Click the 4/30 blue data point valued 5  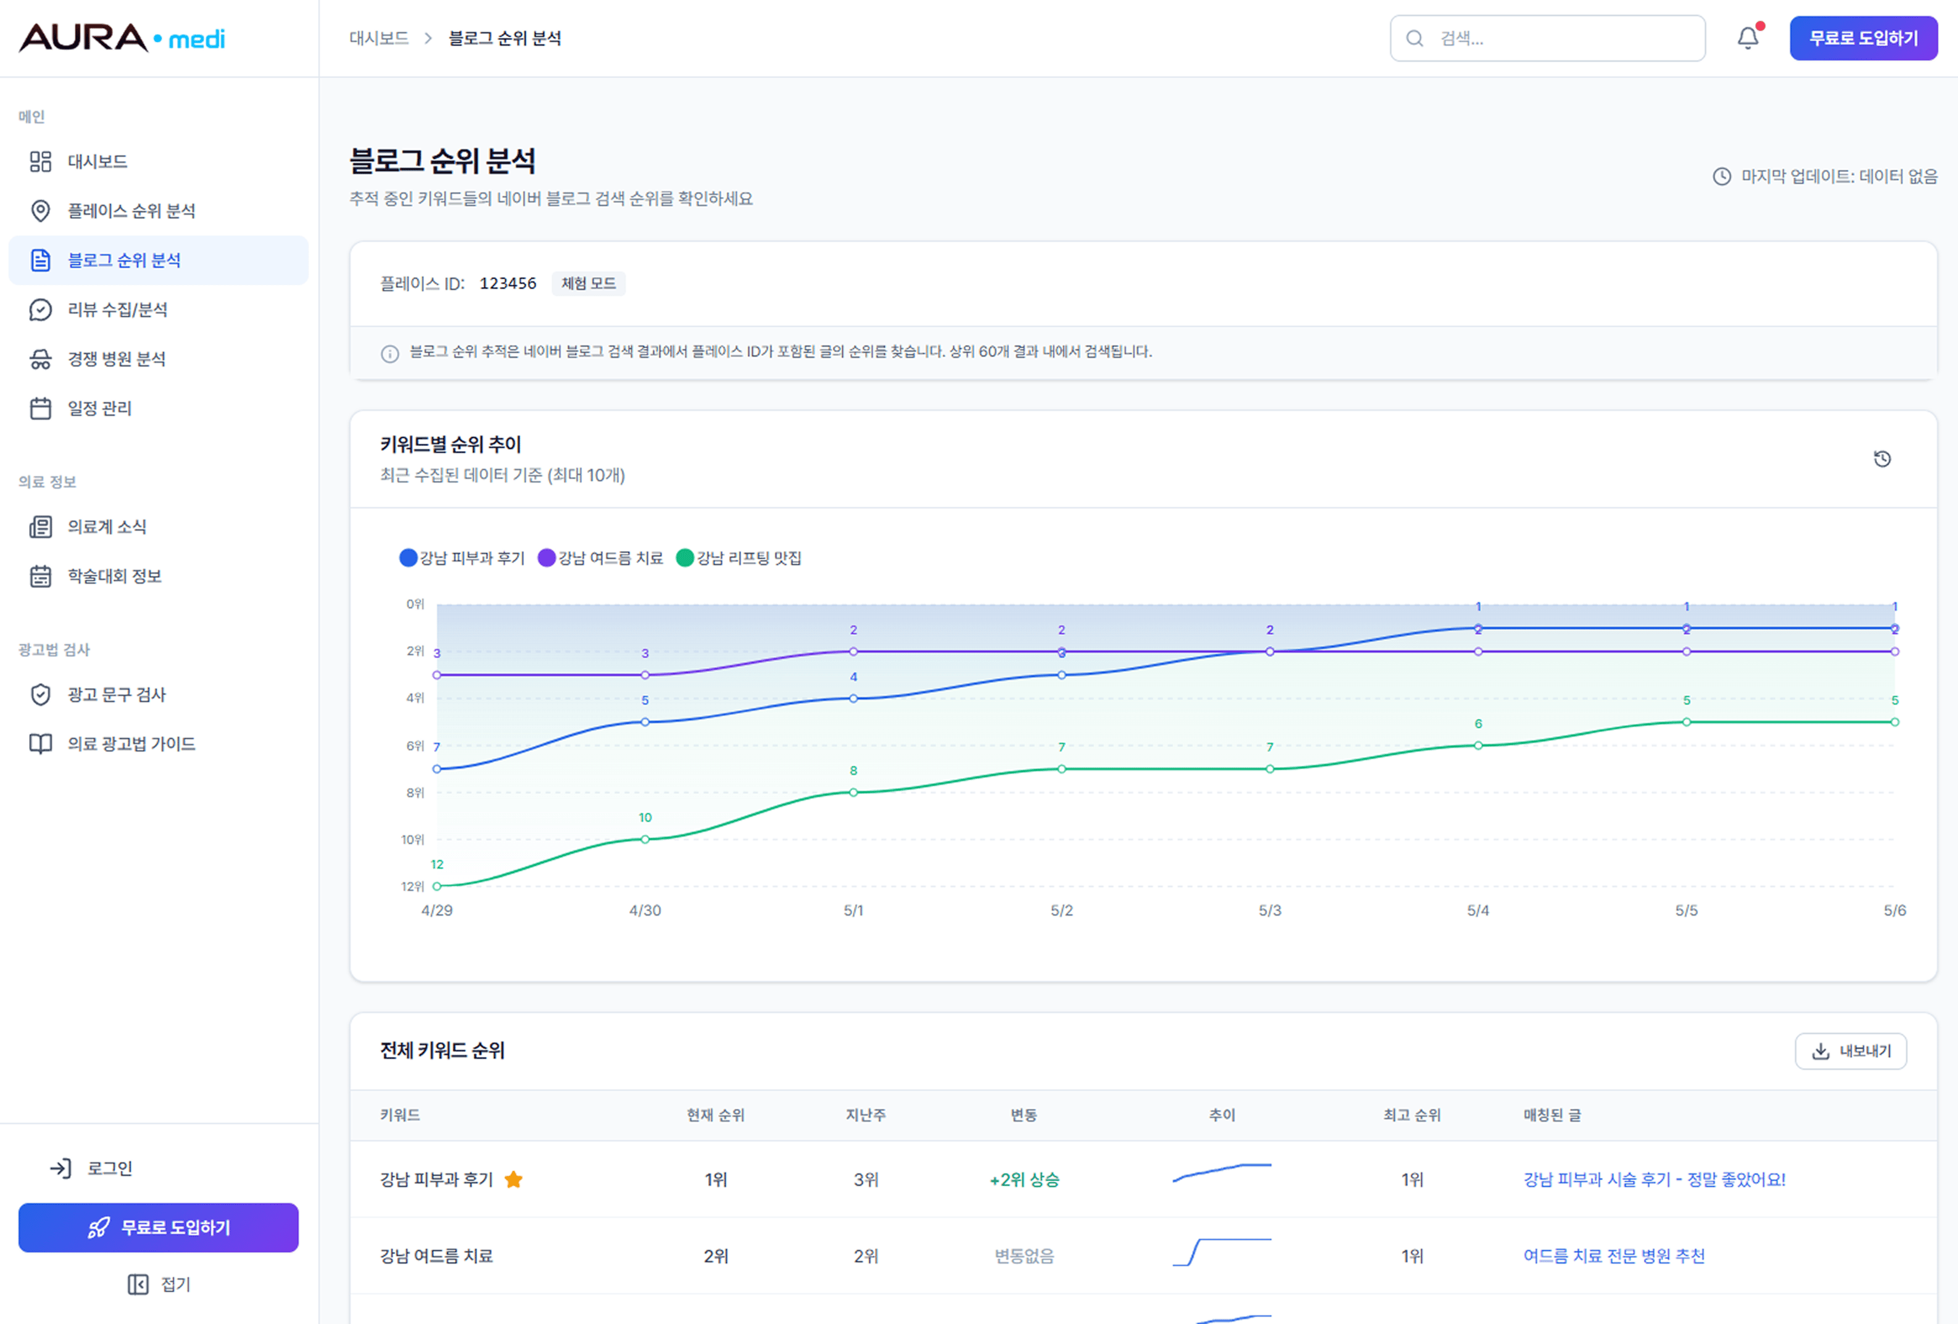[x=646, y=722]
